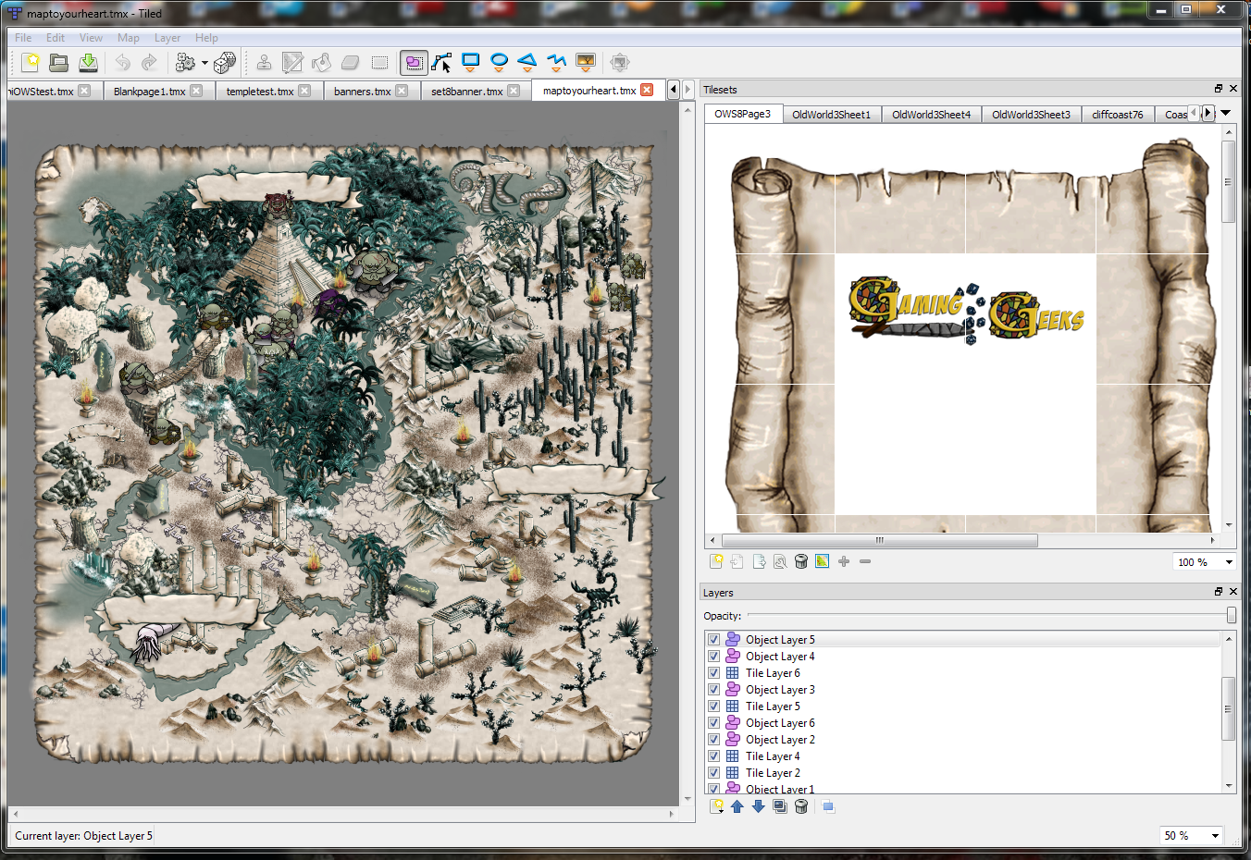This screenshot has width=1251, height=860.
Task: Open the Layer menu
Action: (167, 38)
